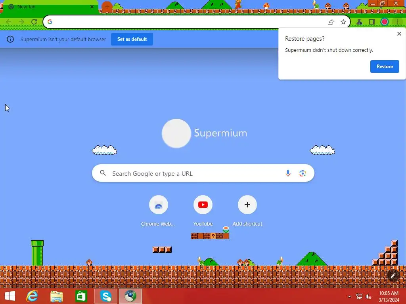Open the Windows Store taskbar icon
Viewport: 406px width, 304px height.
[81, 296]
